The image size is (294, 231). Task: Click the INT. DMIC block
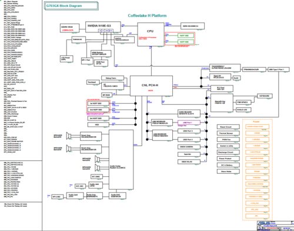tap(96, 177)
